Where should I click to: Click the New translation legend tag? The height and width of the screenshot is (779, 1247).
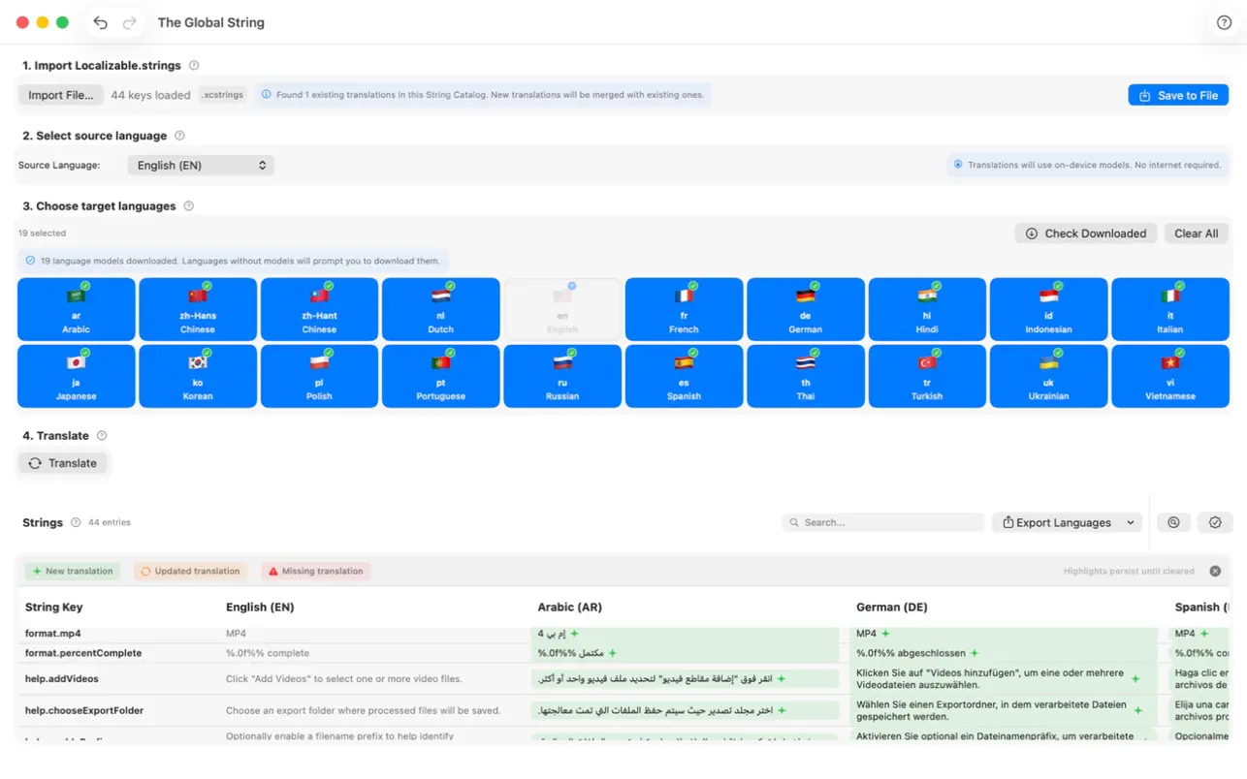(73, 572)
